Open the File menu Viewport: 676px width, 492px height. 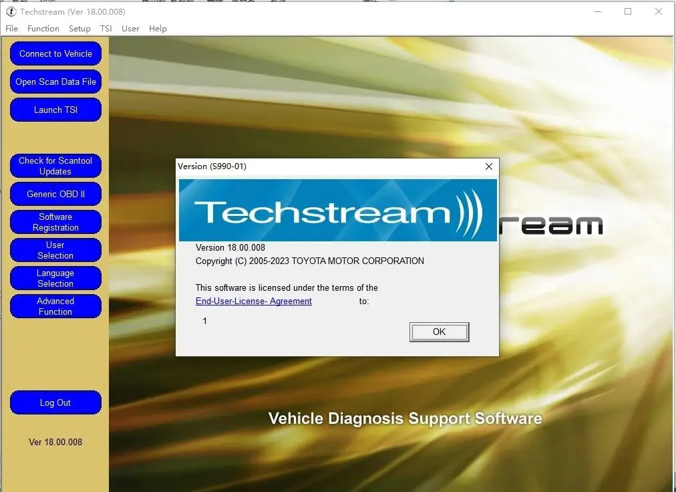coord(11,28)
